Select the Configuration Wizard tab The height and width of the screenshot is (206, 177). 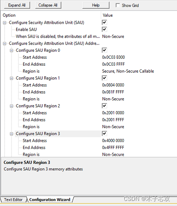click(x=49, y=200)
